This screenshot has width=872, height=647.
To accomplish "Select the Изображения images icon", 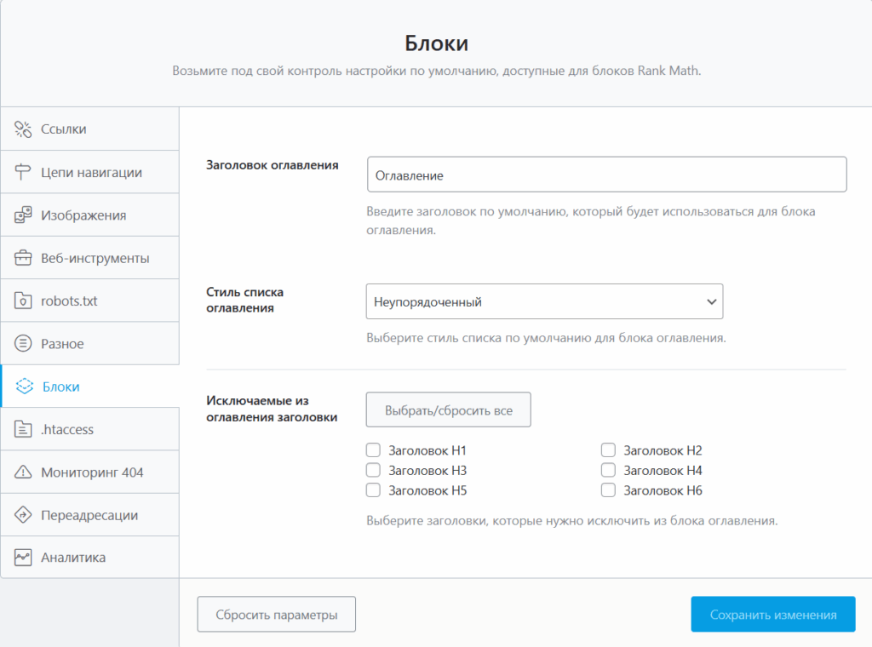I will pos(24,215).
